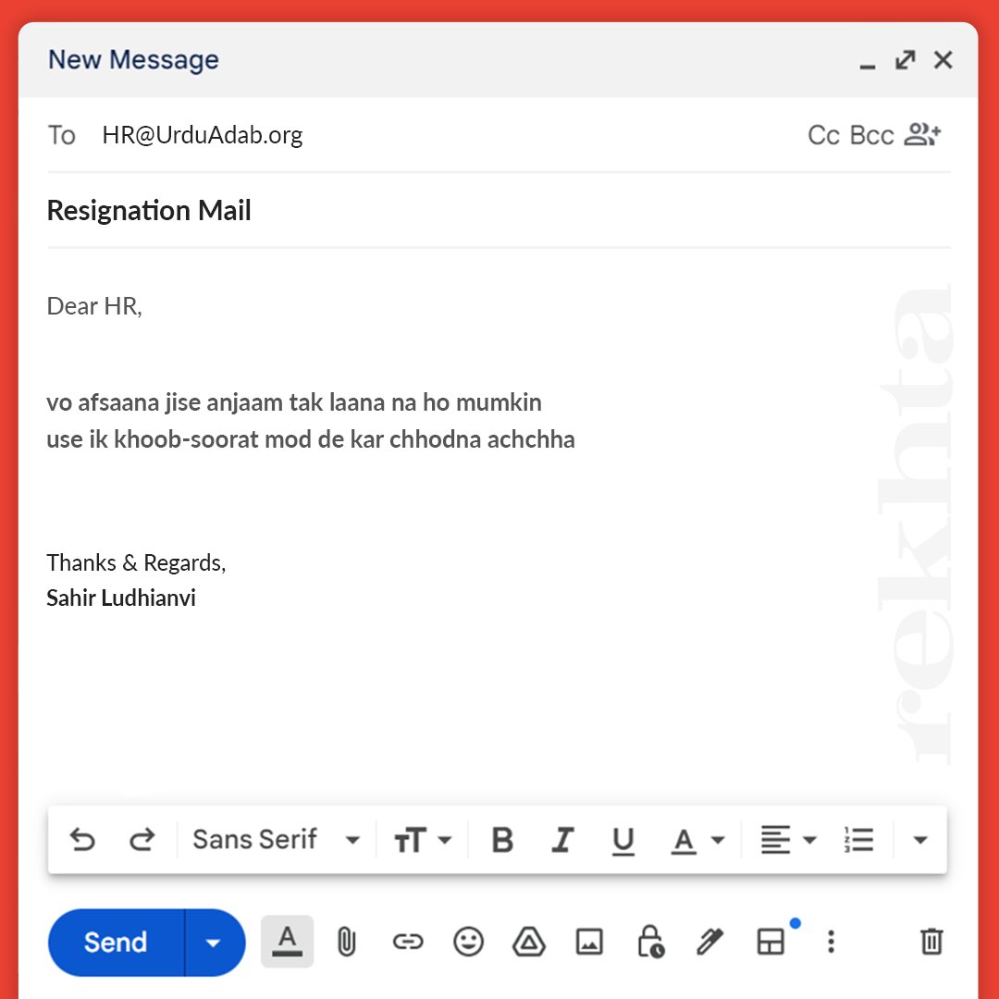Insert signature with the pen icon
Screen dimensions: 999x999
point(709,942)
